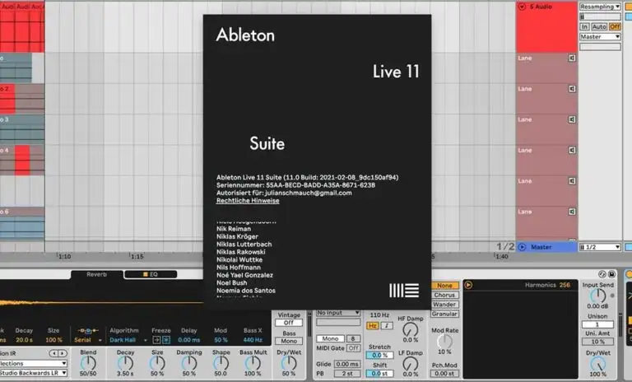Click the PB 2 st field
Image resolution: width=632 pixels, height=382 pixels.
pos(347,374)
